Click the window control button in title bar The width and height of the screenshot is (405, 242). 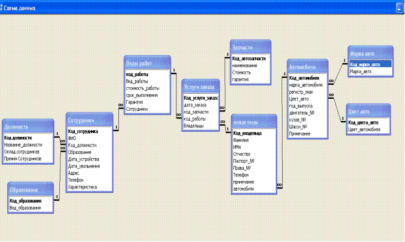398,9
